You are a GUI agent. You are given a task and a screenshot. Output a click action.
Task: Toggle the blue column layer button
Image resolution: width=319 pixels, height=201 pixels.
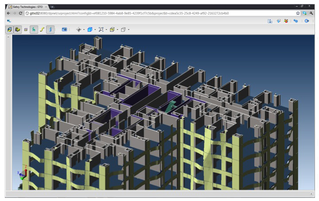(50, 30)
